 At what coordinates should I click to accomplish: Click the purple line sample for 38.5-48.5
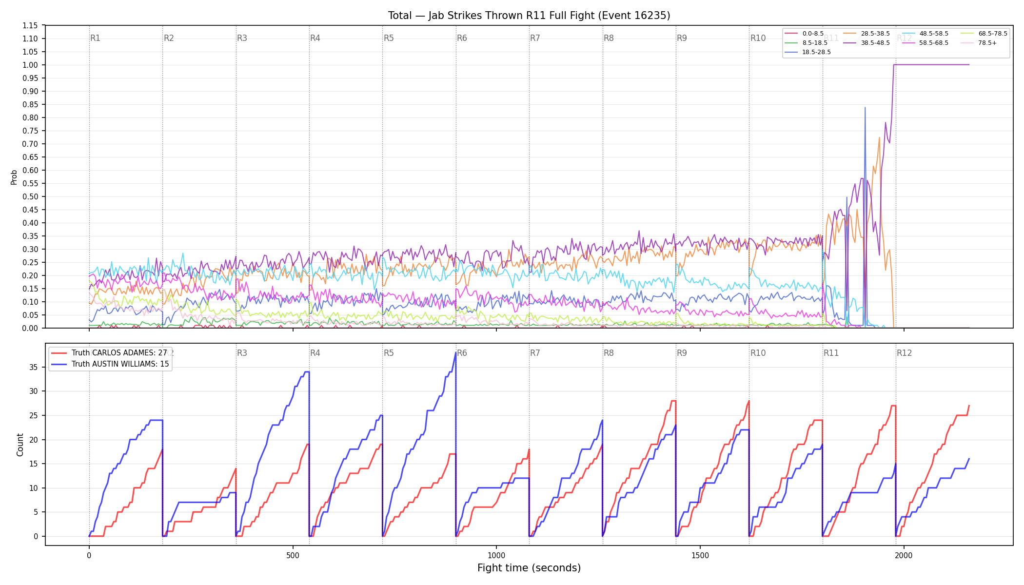click(x=850, y=43)
